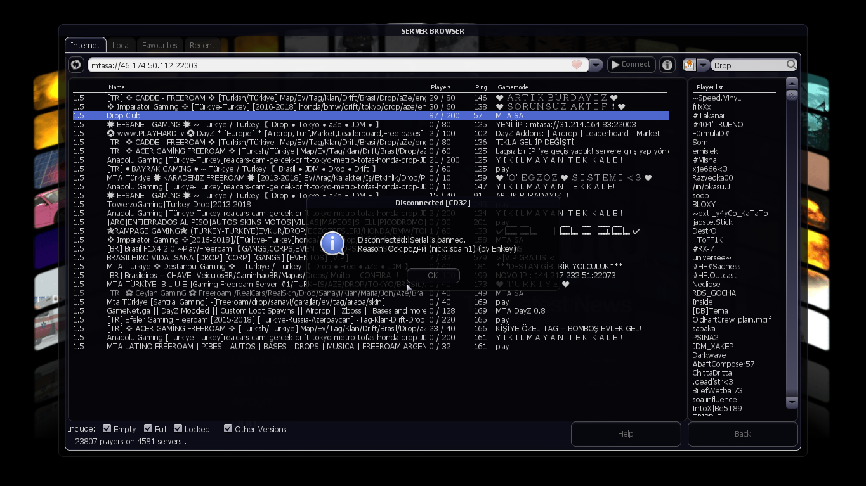The width and height of the screenshot is (866, 486).
Task: Click gamemode cell "MTA:DayZ 0.8"
Action: point(520,311)
